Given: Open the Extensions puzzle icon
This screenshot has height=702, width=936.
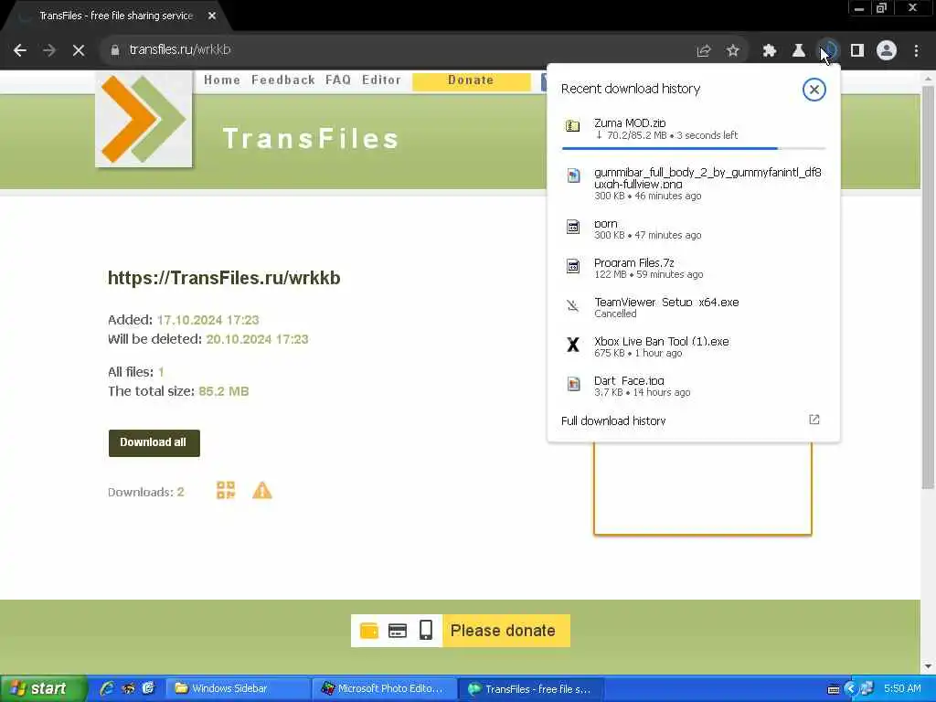Looking at the screenshot, I should pyautogui.click(x=770, y=51).
